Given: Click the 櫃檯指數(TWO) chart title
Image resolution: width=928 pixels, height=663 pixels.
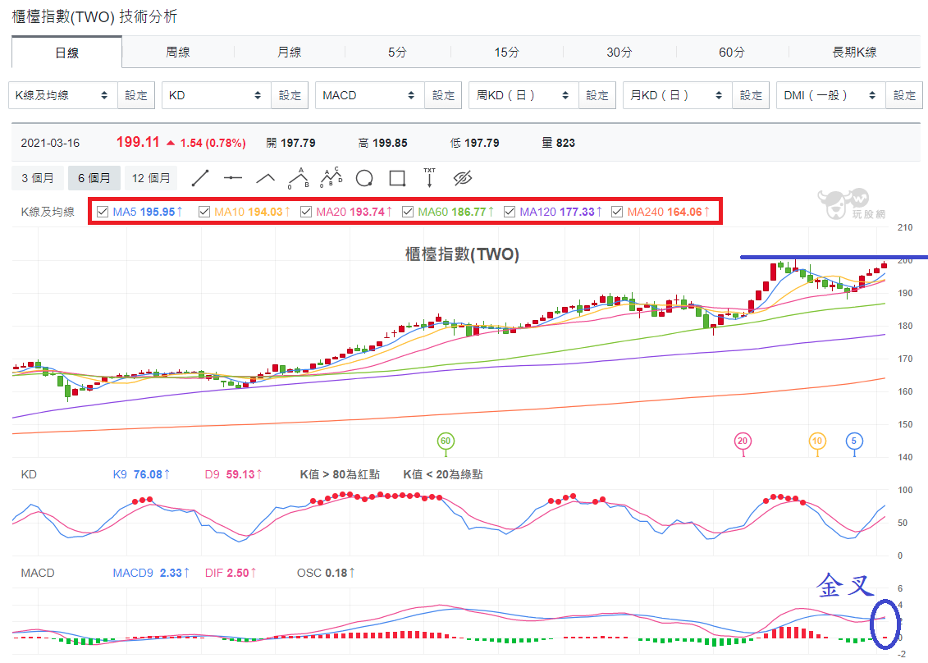Looking at the screenshot, I should [462, 254].
